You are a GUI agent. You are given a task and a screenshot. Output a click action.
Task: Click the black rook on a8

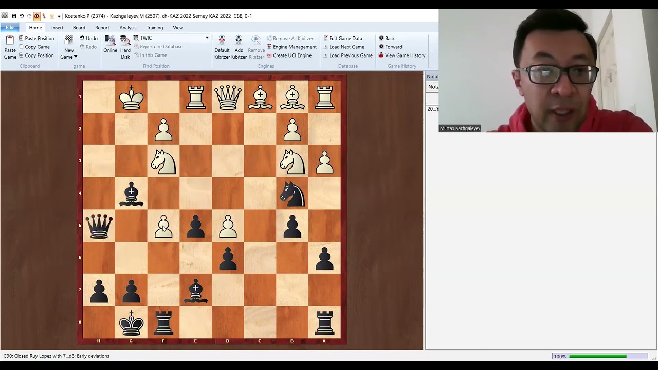324,323
